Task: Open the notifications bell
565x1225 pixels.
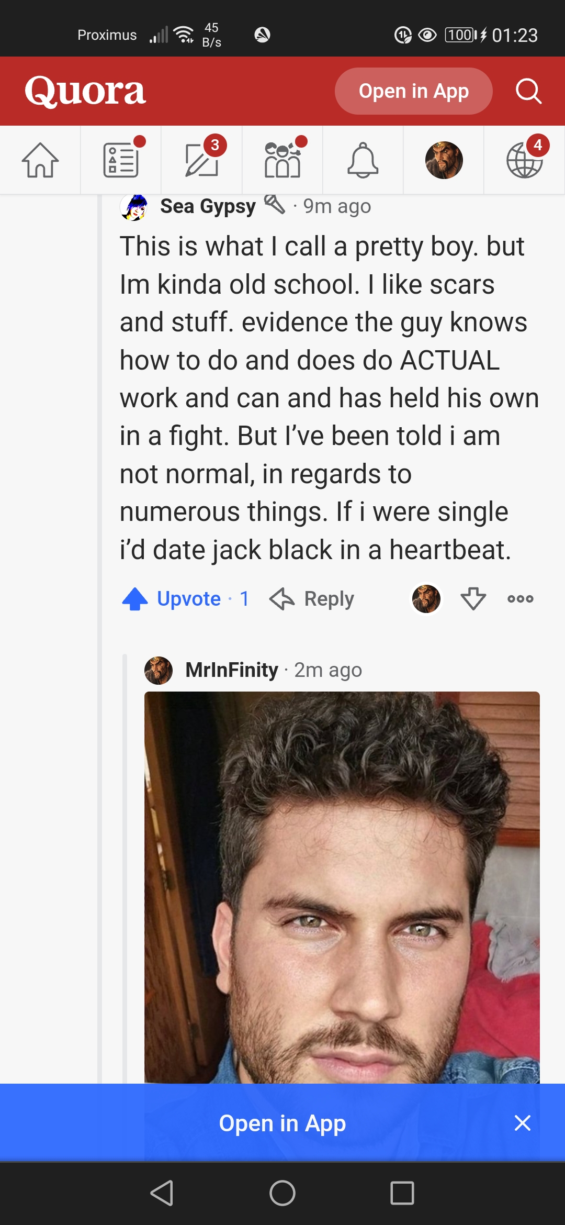Action: click(x=363, y=160)
